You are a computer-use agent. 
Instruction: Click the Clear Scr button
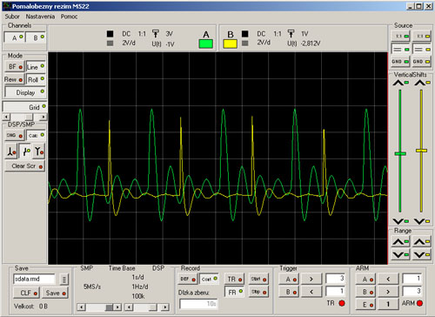(24, 166)
